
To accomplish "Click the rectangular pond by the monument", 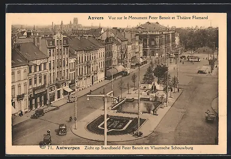I will pos(135,106).
